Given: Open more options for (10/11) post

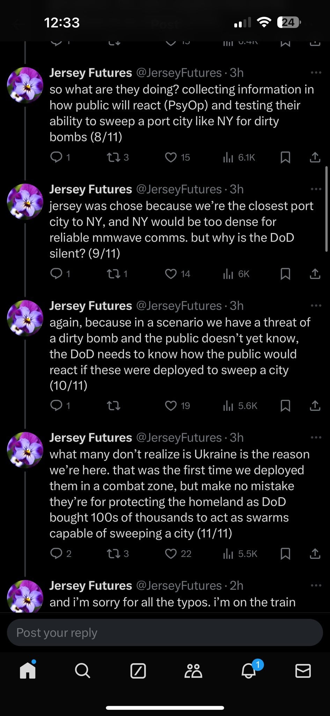Looking at the screenshot, I should [316, 306].
